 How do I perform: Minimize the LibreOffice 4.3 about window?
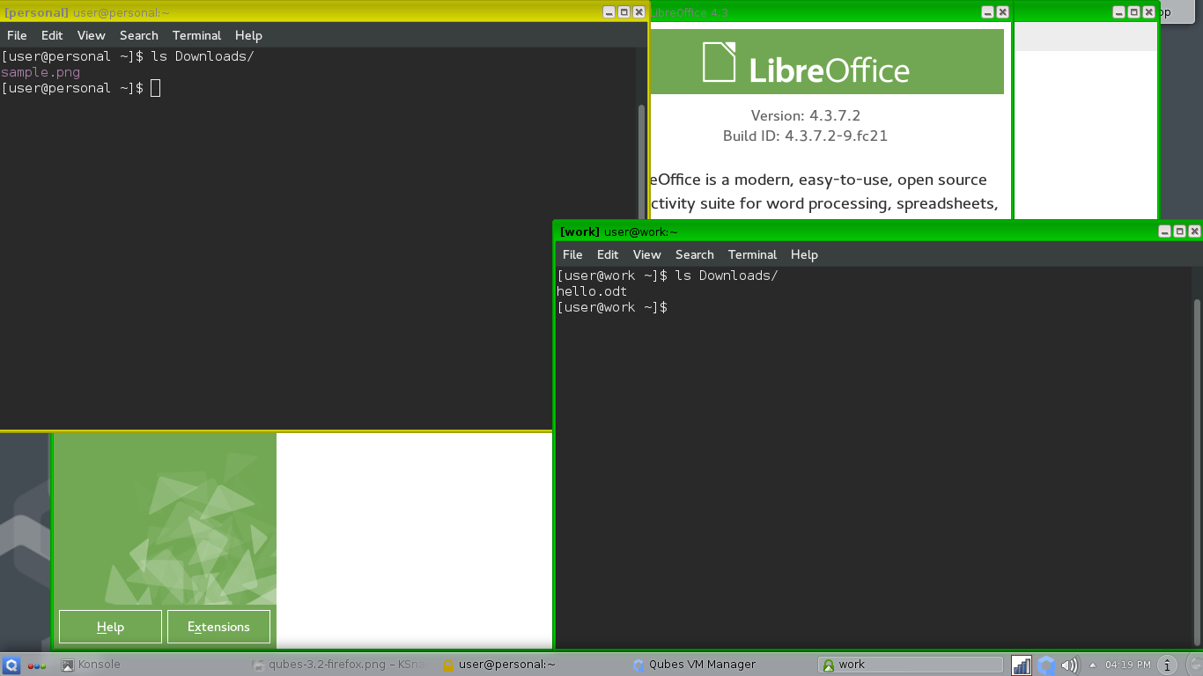pyautogui.click(x=987, y=12)
